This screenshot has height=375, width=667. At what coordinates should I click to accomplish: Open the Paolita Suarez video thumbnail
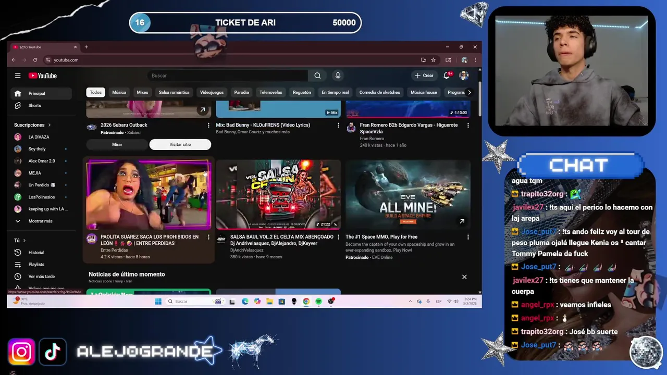click(149, 195)
